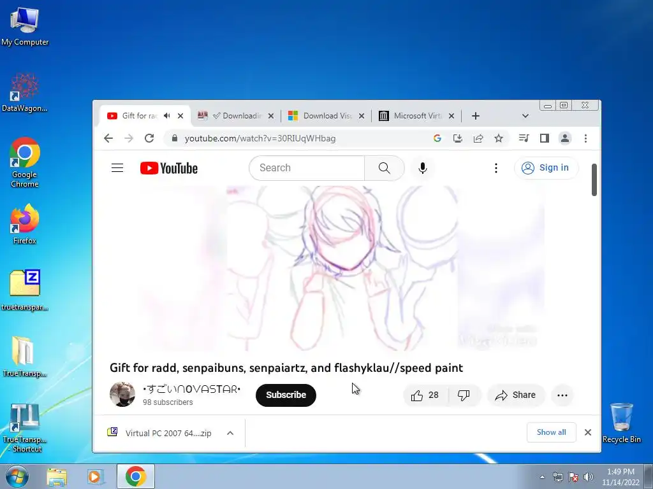653x489 pixels.
Task: Click the taskbar clock
Action: pyautogui.click(x=620, y=476)
